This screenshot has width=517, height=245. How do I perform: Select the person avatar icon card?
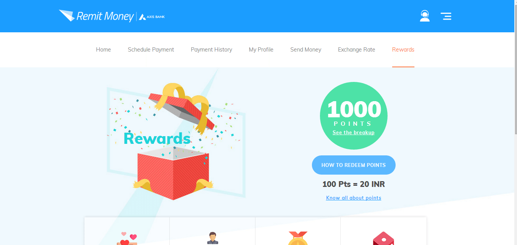212,231
